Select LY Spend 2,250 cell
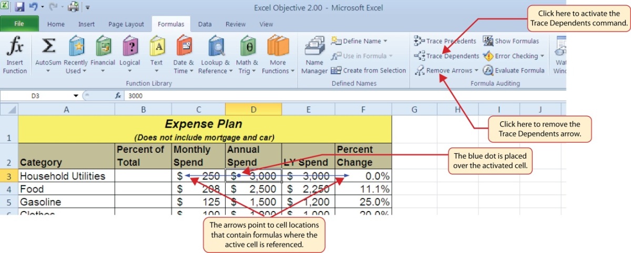This screenshot has height=253, width=631. [308, 189]
